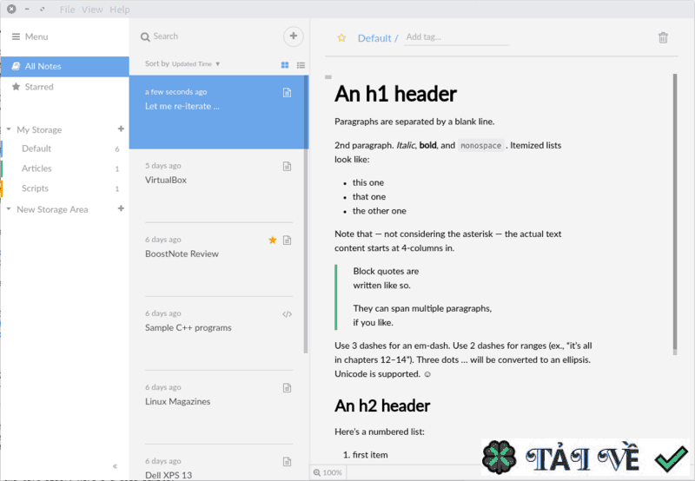Click the inline monospace code text
695x481 pixels.
[481, 146]
